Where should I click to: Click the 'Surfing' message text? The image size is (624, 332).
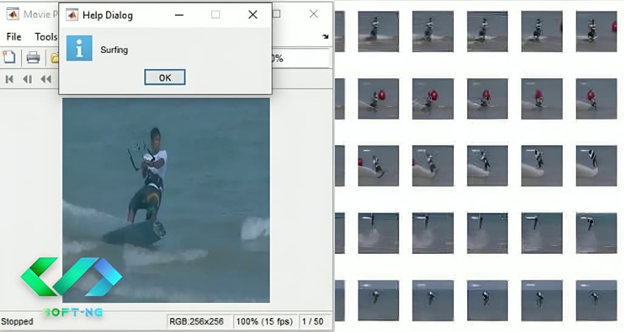114,50
